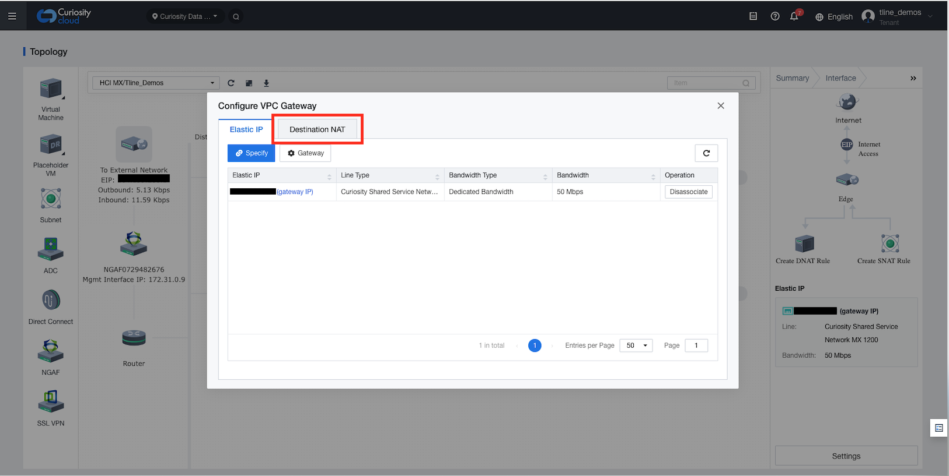Click the Curiosity Shared Service Netw... cell
Viewport: 949px width, 476px height.
tap(389, 192)
